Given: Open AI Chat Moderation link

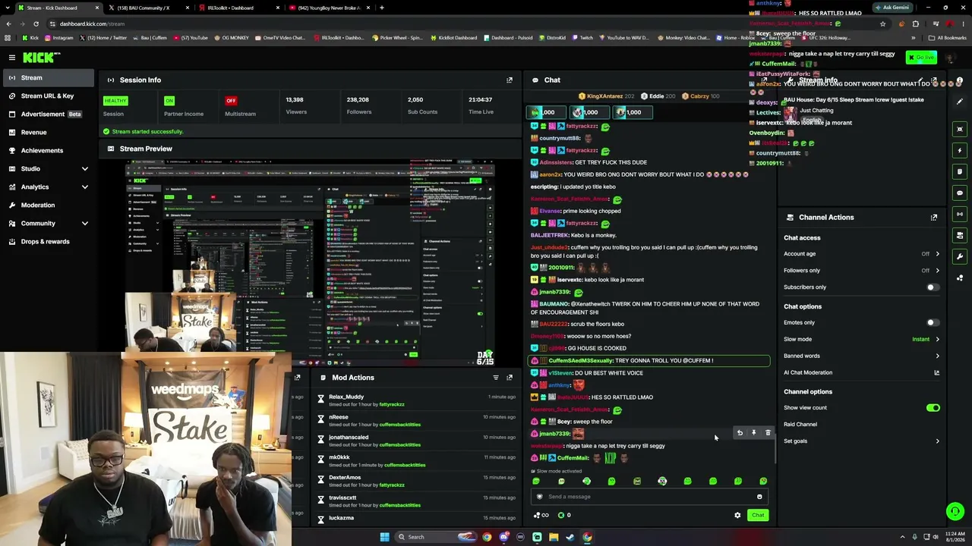Looking at the screenshot, I should point(808,372).
